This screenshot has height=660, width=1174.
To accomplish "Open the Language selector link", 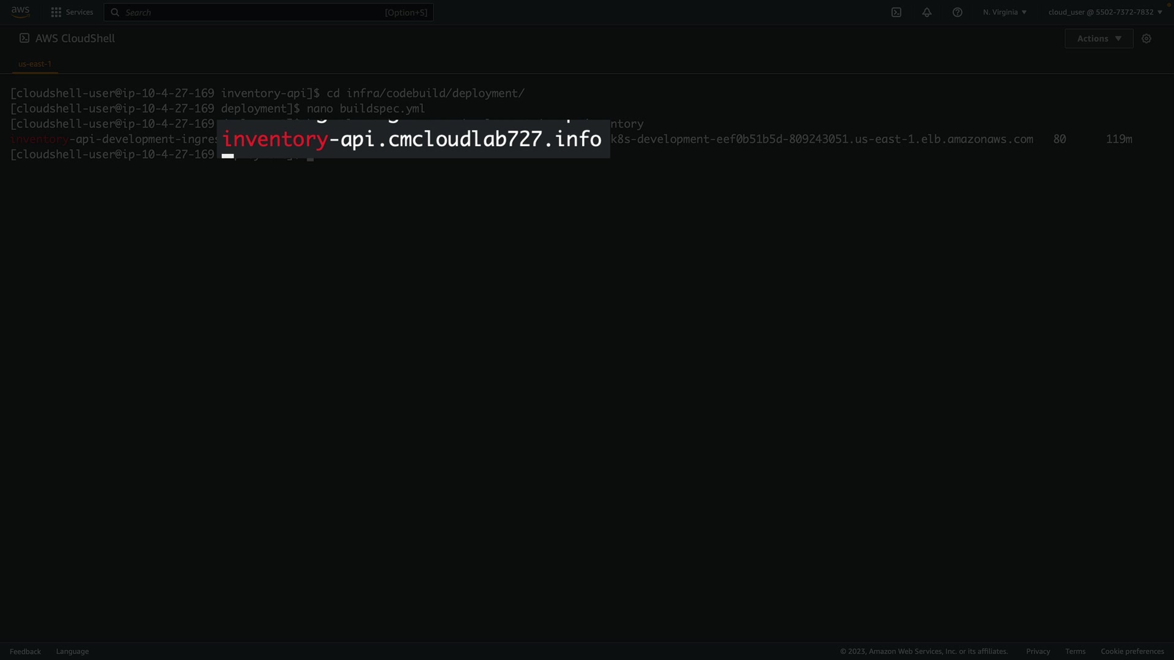I will click(x=72, y=651).
